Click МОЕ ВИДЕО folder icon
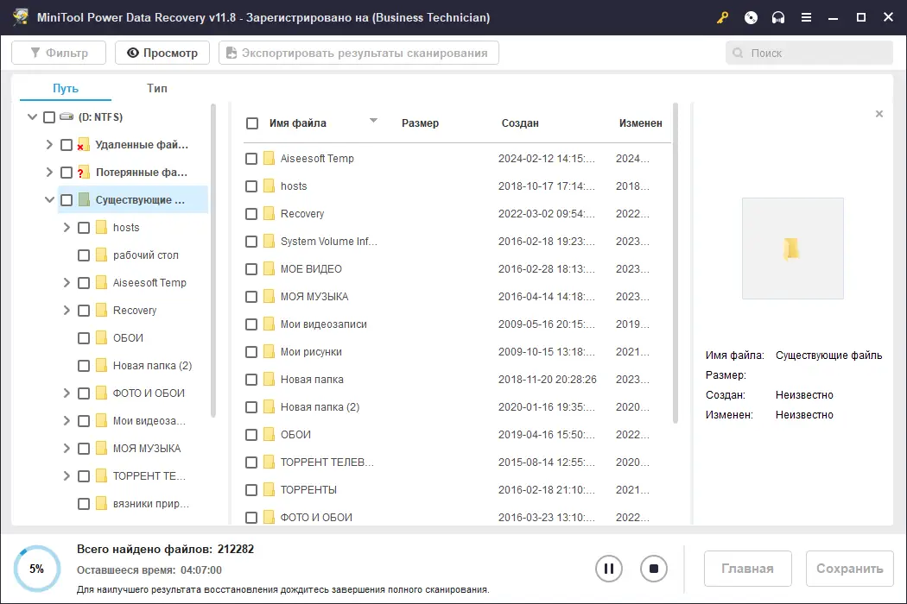Screen dimensions: 907x604 pyautogui.click(x=269, y=268)
